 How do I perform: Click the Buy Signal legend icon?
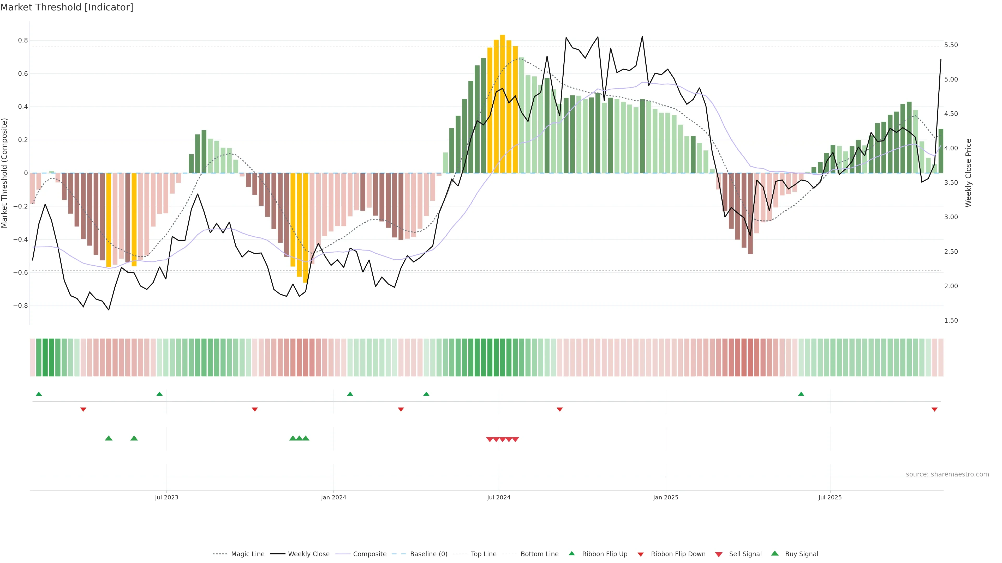pos(775,553)
